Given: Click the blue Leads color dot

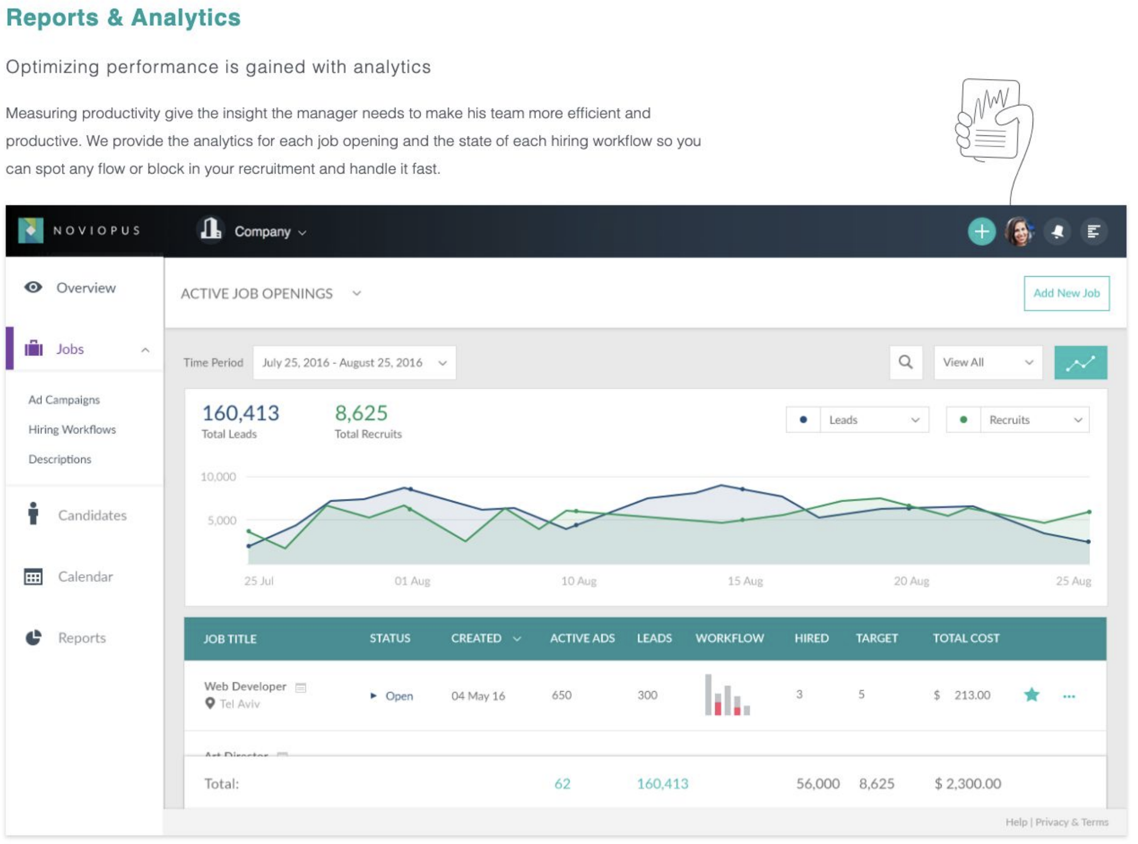Looking at the screenshot, I should [803, 419].
